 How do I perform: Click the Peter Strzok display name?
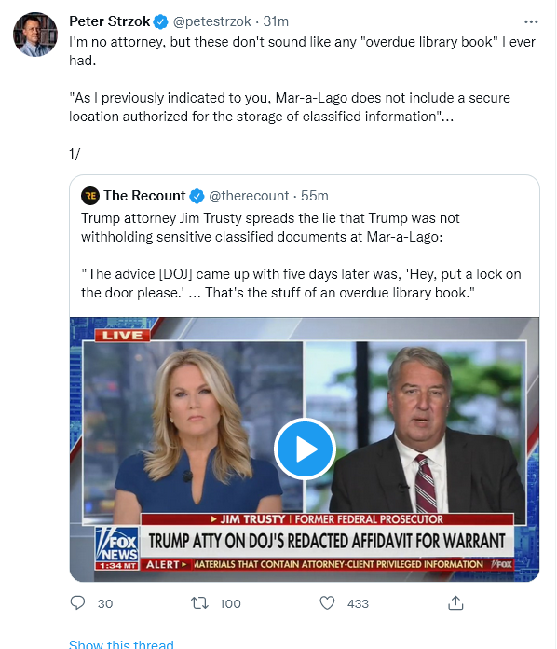(x=110, y=21)
